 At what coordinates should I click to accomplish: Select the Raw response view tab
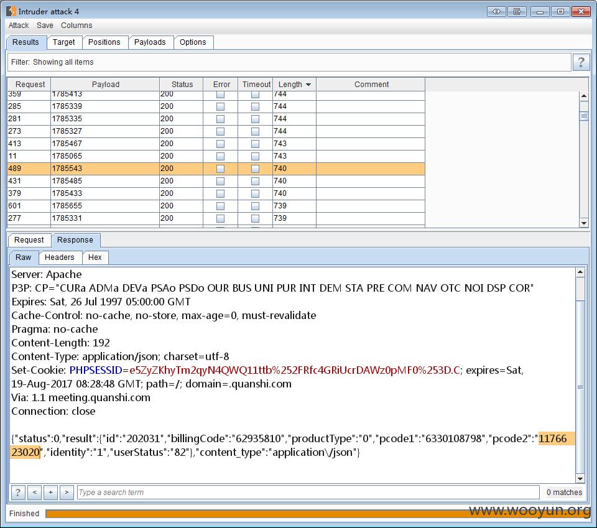[x=23, y=257]
